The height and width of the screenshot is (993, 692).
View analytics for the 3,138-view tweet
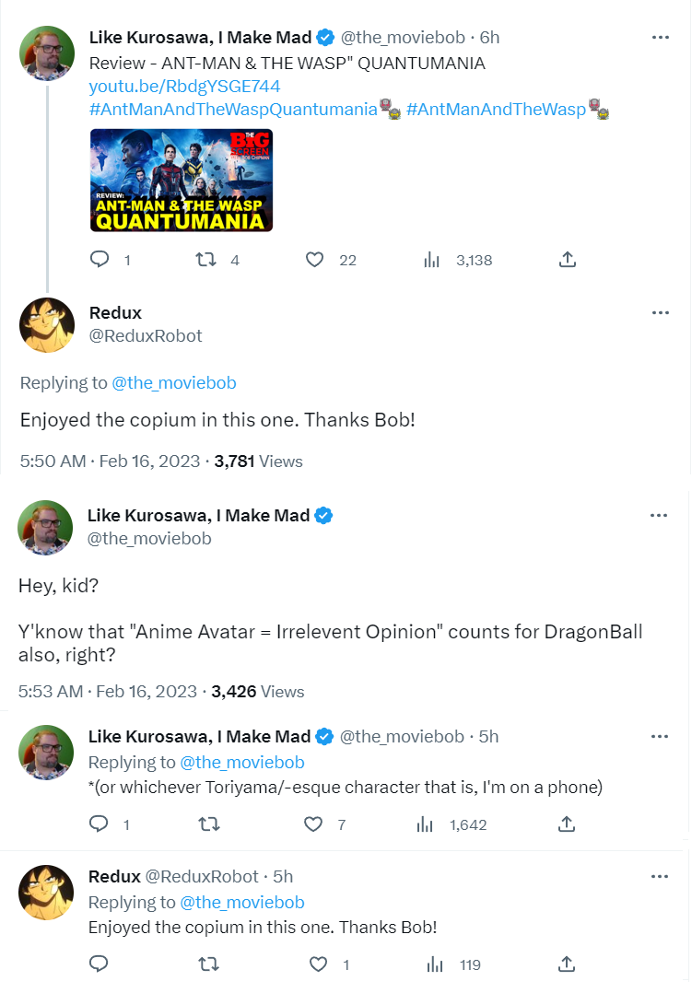point(431,260)
